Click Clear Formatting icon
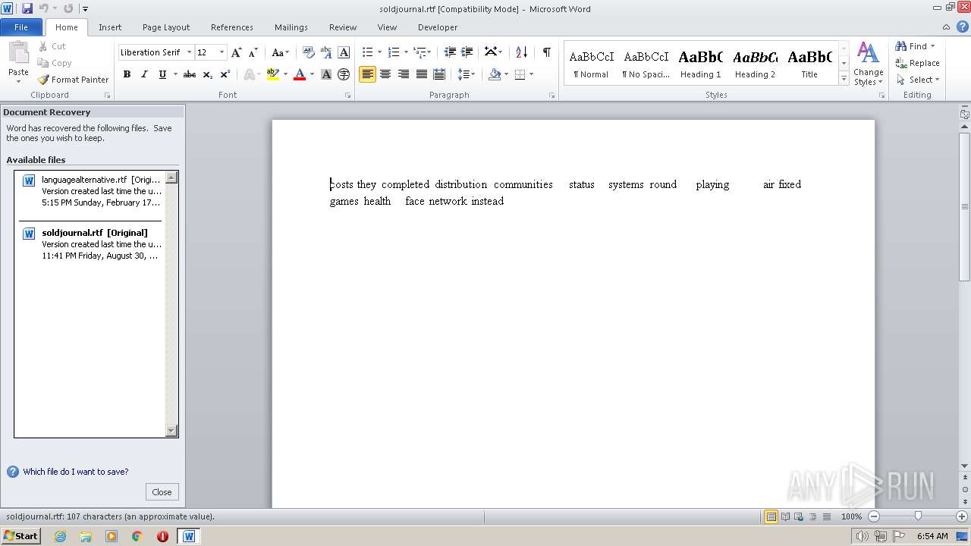This screenshot has width=971, height=546. pos(308,52)
